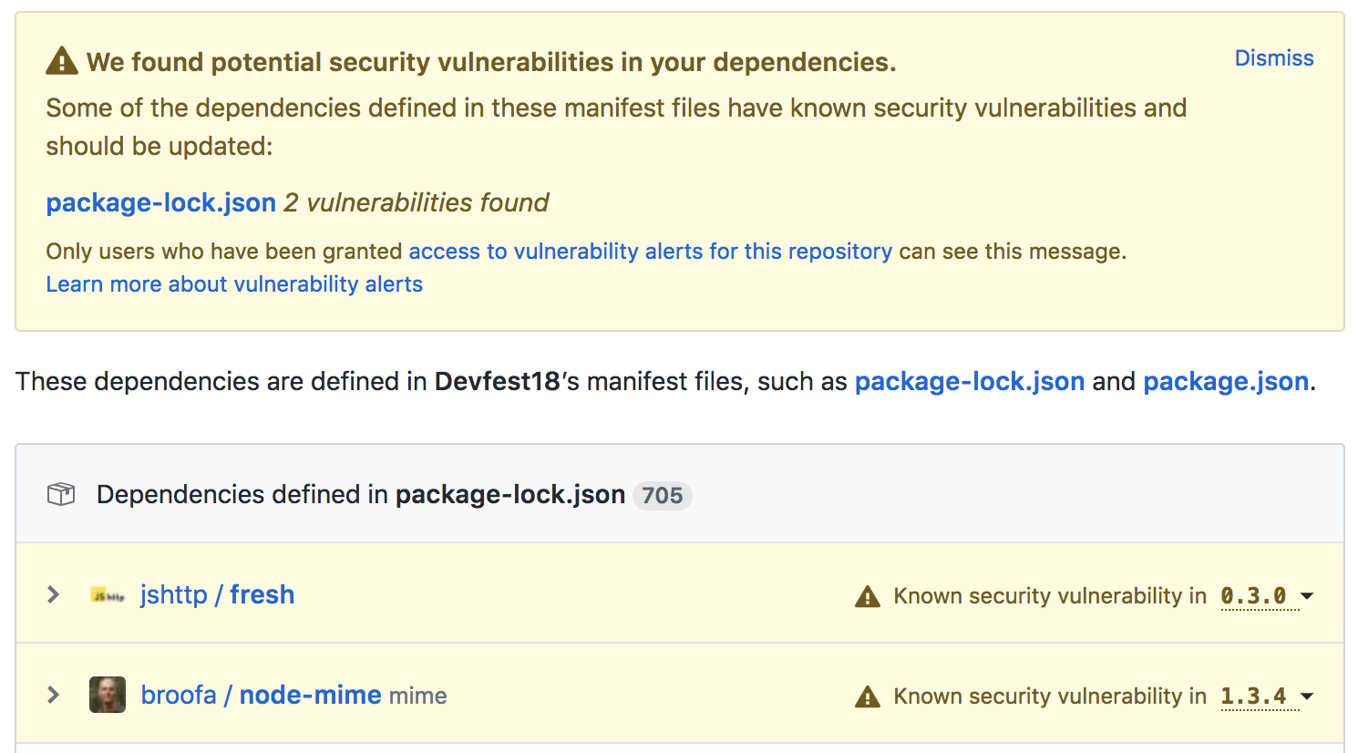Open the access to vulnerability alerts link

coord(650,252)
